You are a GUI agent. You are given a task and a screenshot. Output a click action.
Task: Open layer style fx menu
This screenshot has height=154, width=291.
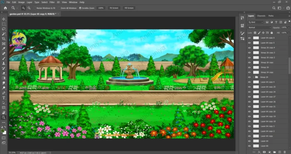coord(259,152)
